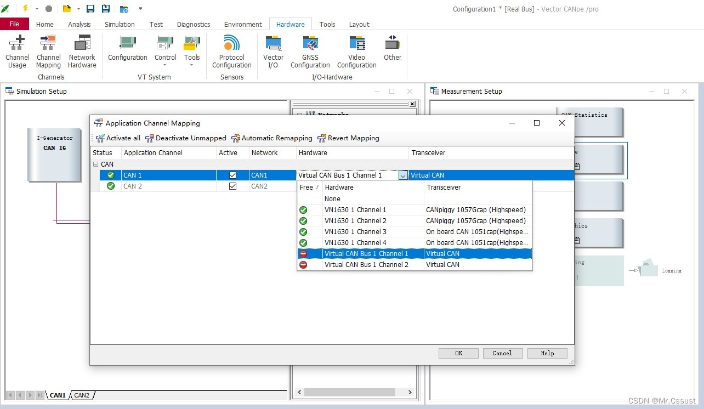Screen dimensions: 704x409
Task: Click the Transceiver column header in mapping table
Action: [491, 153]
